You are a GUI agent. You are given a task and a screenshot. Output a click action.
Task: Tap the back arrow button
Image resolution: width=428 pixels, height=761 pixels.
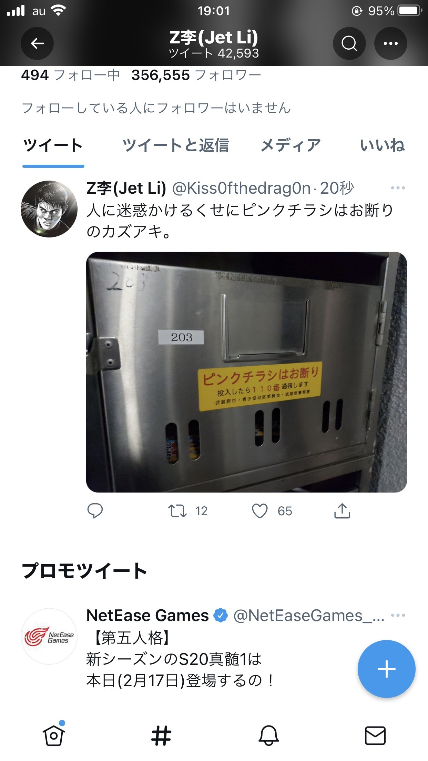click(37, 43)
